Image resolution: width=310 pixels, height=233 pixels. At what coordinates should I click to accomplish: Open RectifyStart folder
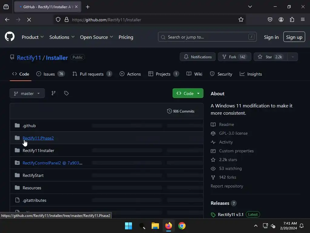coord(33,175)
